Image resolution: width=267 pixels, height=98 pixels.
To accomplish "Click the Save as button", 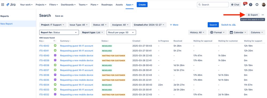I will tap(59, 16).
